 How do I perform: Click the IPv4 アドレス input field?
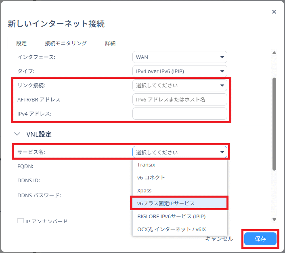(x=180, y=114)
